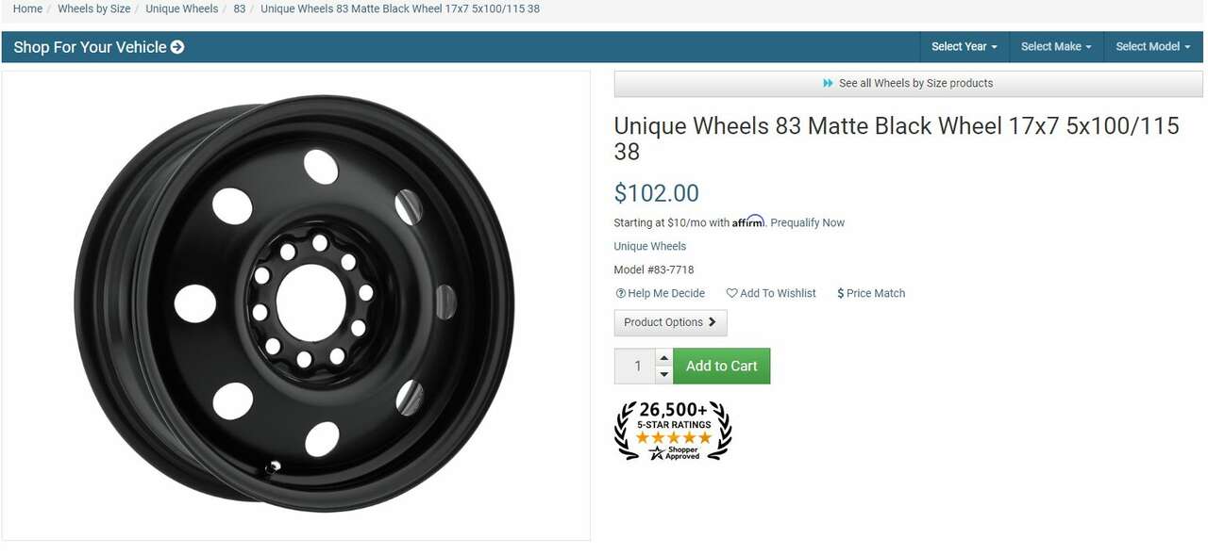
Task: Click the Add to Cart button
Action: click(721, 367)
